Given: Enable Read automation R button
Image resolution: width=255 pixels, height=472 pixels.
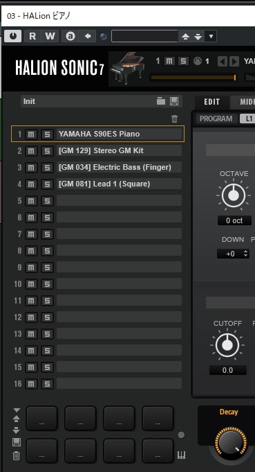Looking at the screenshot, I should (x=32, y=37).
